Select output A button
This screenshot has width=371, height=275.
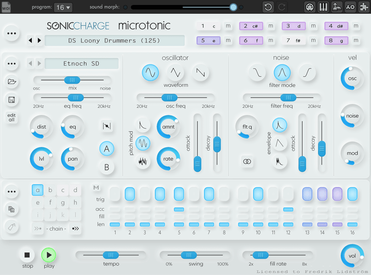click(107, 149)
